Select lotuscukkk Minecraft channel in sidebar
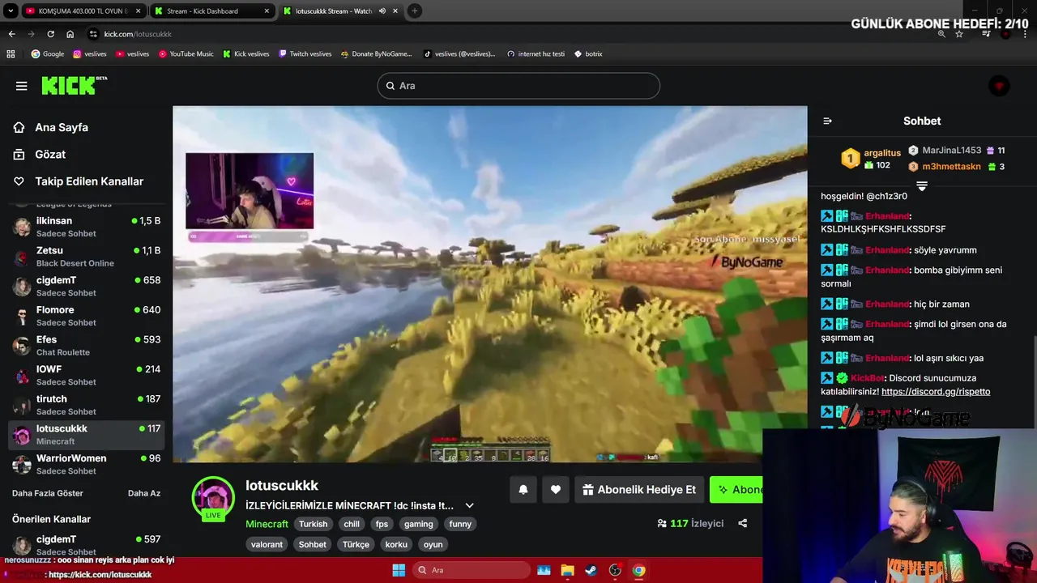Viewport: 1037px width, 583px height. click(x=87, y=435)
